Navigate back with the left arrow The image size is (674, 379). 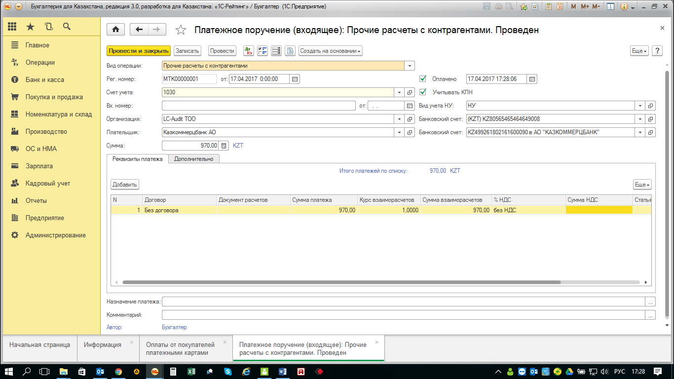139,30
